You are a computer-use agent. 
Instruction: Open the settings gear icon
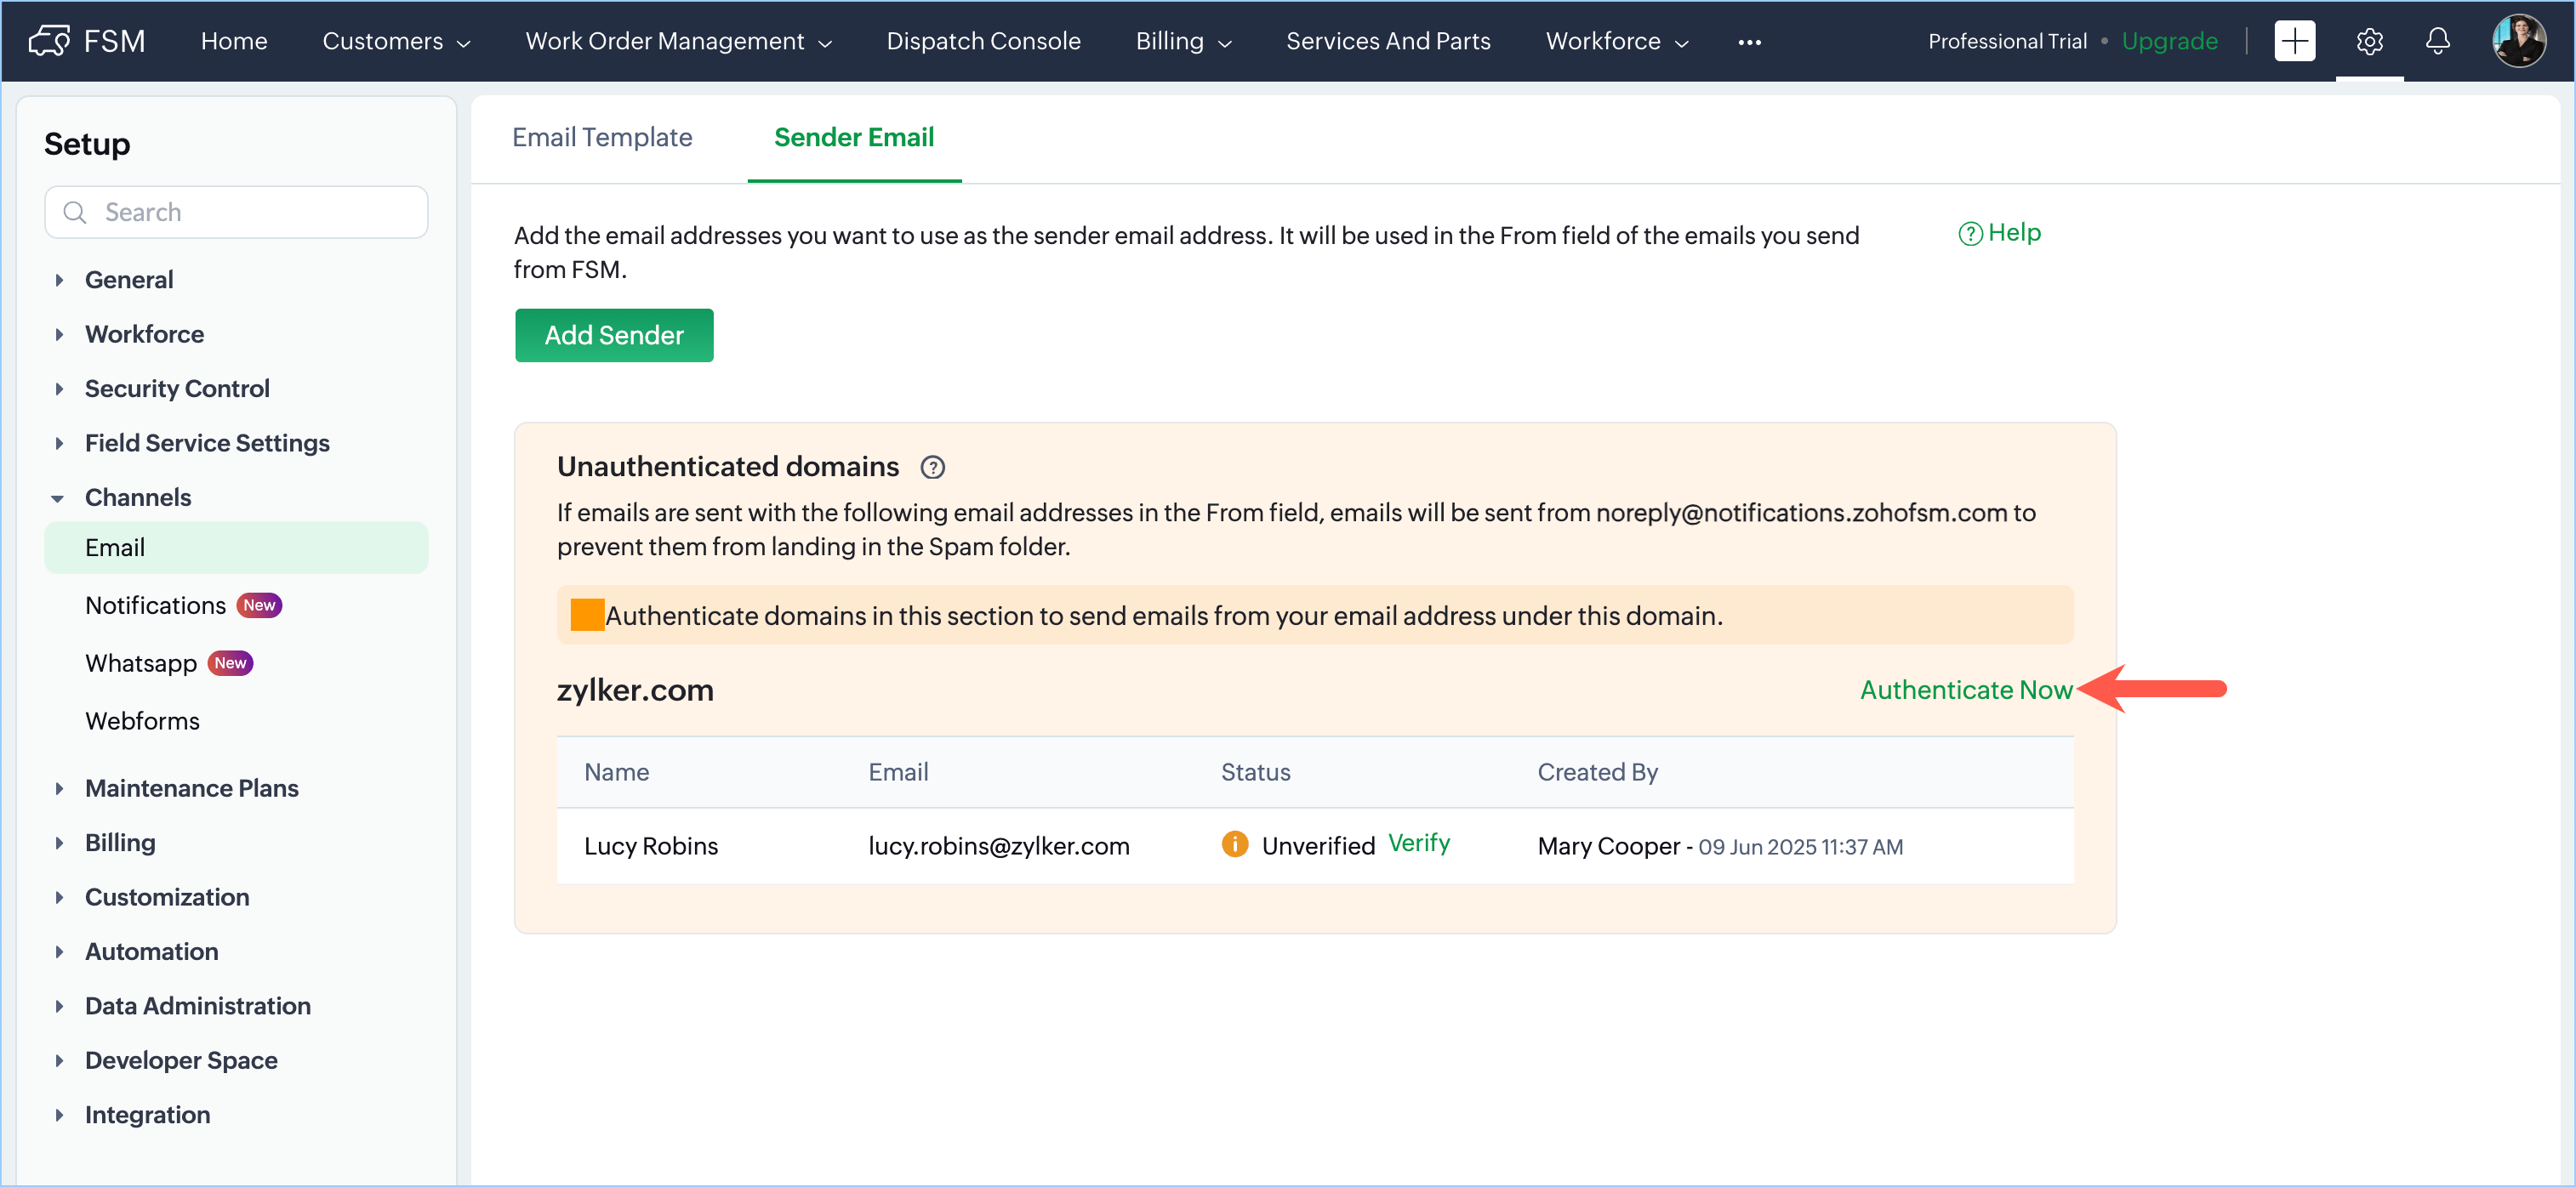2369,41
